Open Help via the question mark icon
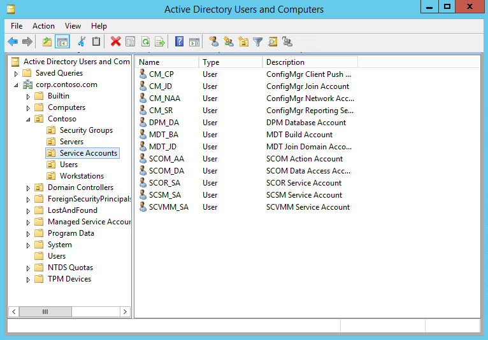Screen dimensions: 488x340 (x=179, y=42)
